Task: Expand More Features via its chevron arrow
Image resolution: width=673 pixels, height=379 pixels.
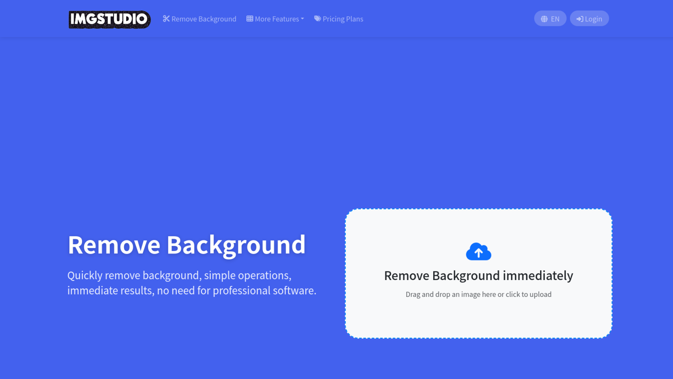Action: [x=302, y=19]
